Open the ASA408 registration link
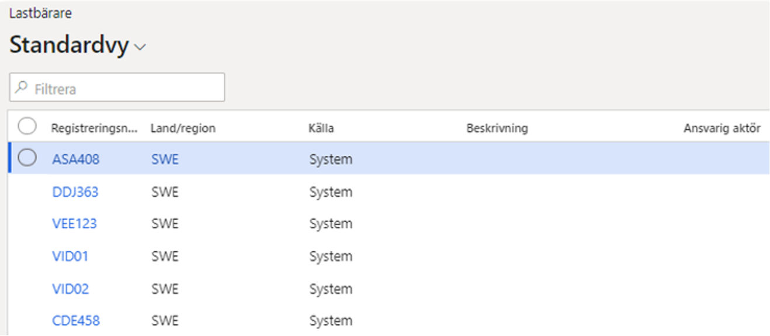The width and height of the screenshot is (770, 336). [75, 159]
